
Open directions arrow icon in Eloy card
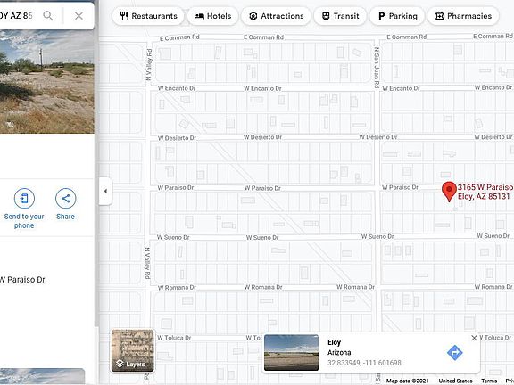point(455,353)
